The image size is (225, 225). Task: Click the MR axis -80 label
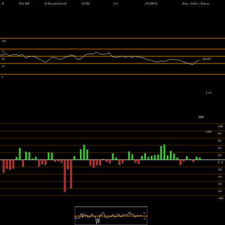click(x=220, y=191)
